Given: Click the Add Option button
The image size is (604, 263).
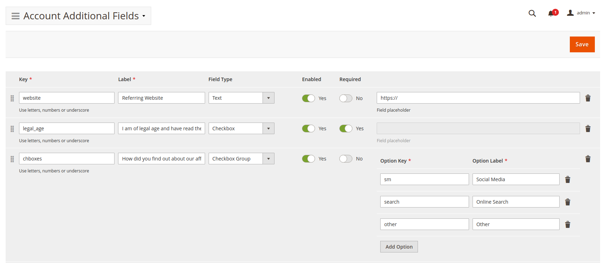Looking at the screenshot, I should coord(399,247).
